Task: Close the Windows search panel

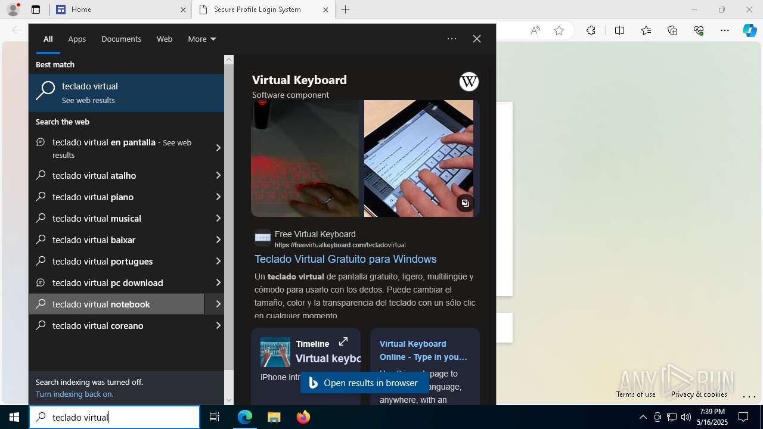Action: coord(477,39)
